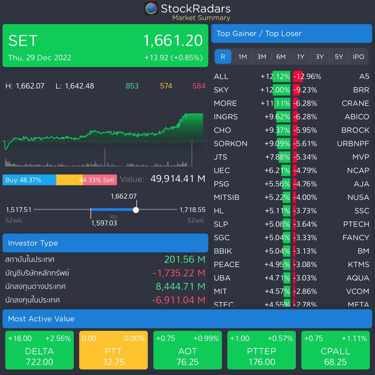Expand the Top Gainer / Top Loser panel
Screen dimensions: 375x375
(x=292, y=33)
